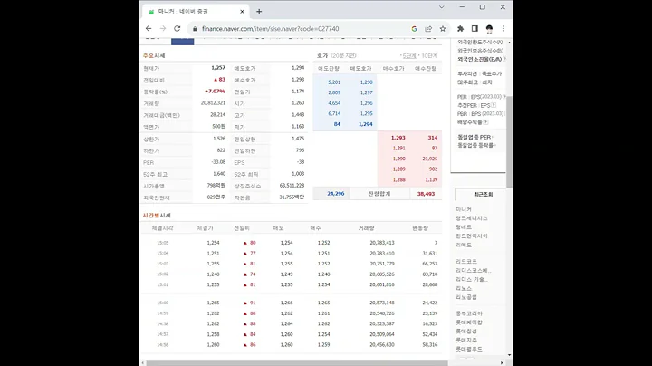Open 롯데칠성 from recent list
The height and width of the screenshot is (366, 652).
466,331
